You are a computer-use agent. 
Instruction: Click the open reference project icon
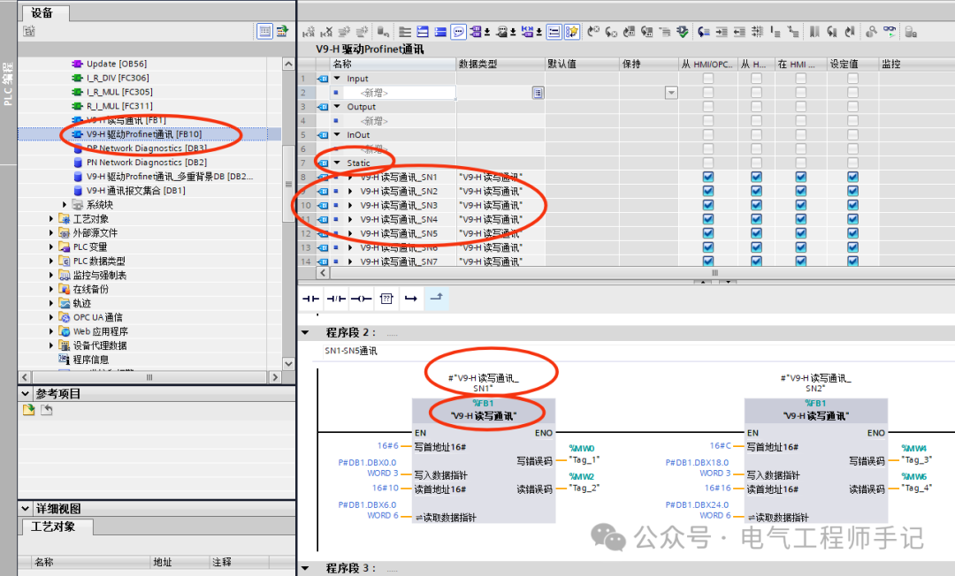(28, 410)
